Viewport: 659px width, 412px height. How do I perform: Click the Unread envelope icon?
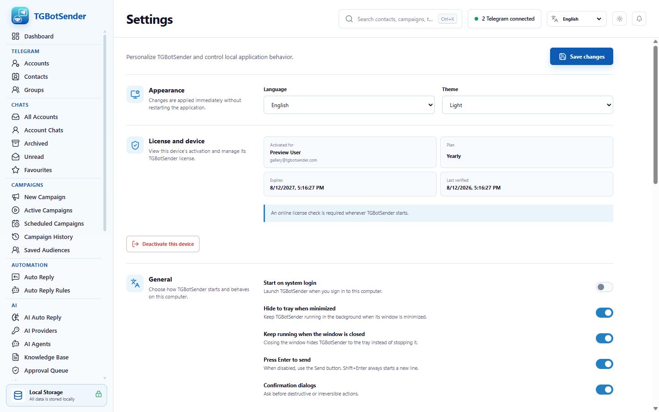tap(16, 157)
